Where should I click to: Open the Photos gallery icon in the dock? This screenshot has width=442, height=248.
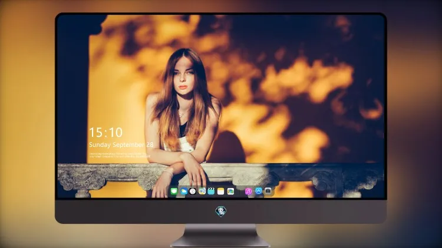[230, 192]
